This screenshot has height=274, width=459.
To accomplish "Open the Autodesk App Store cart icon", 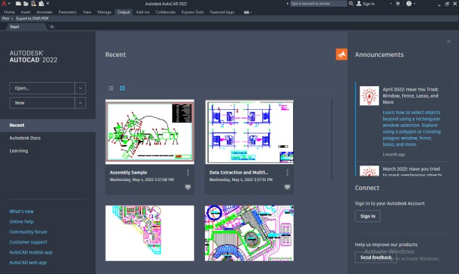I will 397,3.
